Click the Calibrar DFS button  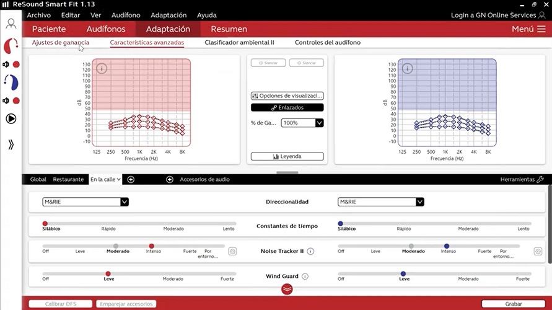pos(61,304)
